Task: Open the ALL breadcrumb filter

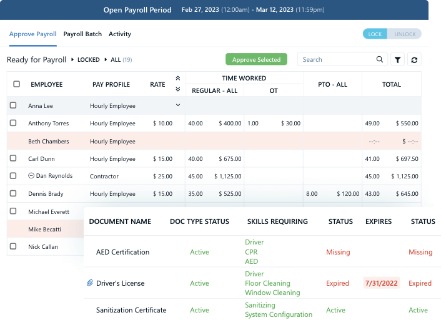Action: (x=115, y=60)
